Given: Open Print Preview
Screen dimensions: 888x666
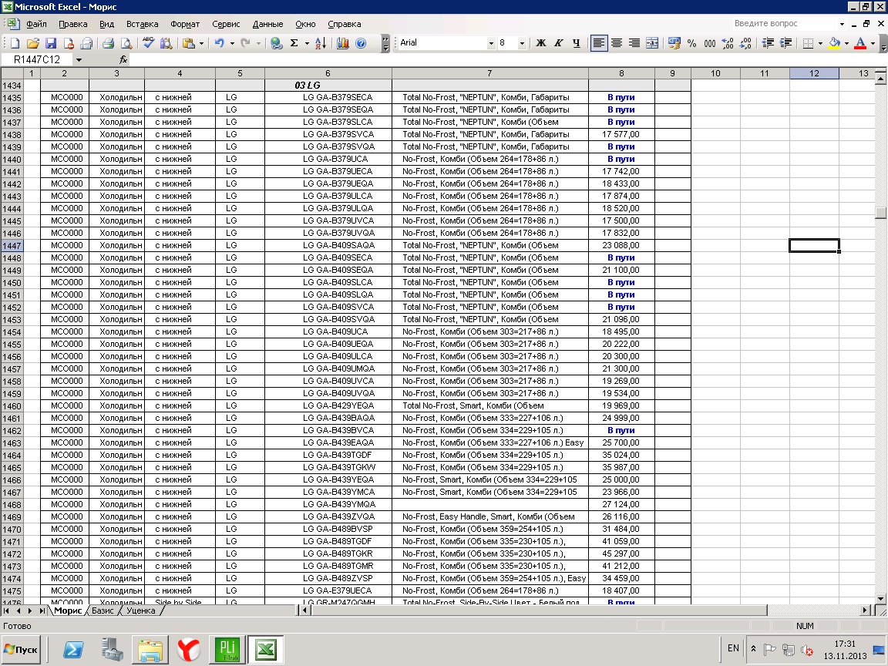Looking at the screenshot, I should click(126, 43).
